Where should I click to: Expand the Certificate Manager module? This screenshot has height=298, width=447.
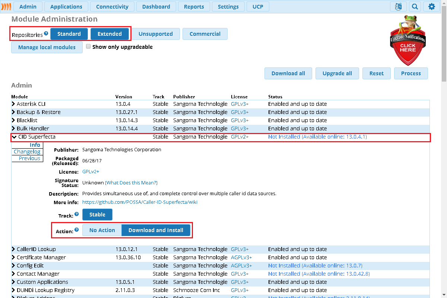(x=13, y=257)
